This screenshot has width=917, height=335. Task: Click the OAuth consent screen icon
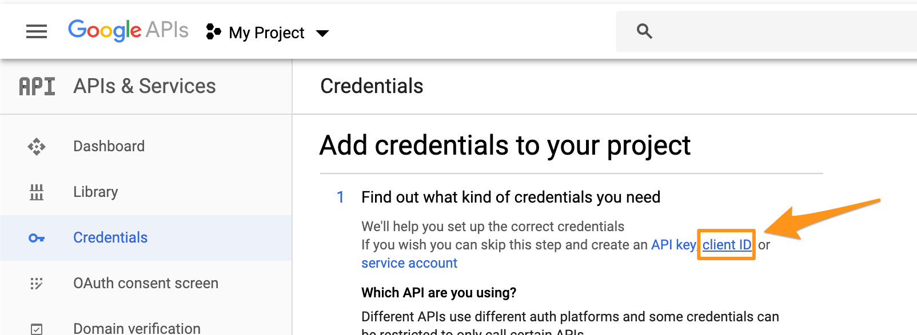point(37,284)
